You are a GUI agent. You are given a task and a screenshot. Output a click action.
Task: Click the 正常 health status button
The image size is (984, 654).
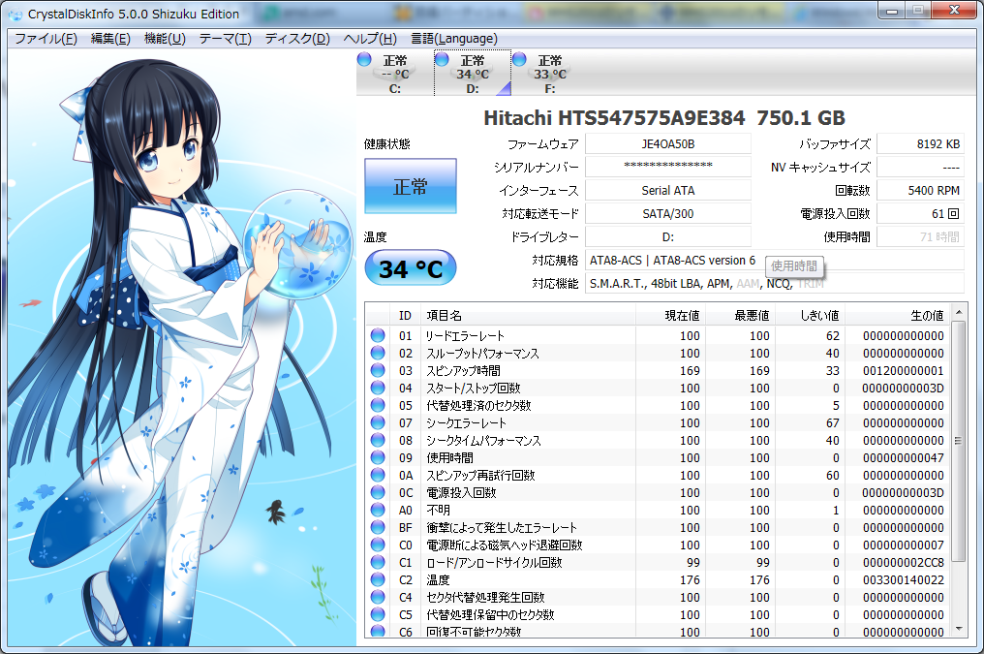point(411,186)
